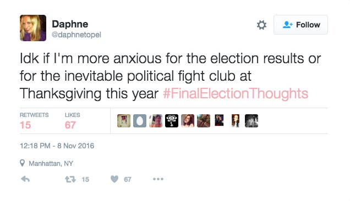The width and height of the screenshot is (350, 201).
Task: Open the egg default avatar liker
Action: (x=140, y=121)
